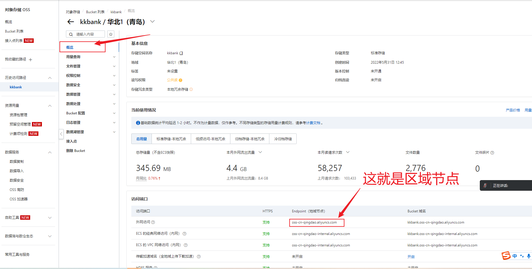The image size is (532, 269).
Task: Click the Bucket 列表 breadcrumb link
Action: click(x=95, y=12)
